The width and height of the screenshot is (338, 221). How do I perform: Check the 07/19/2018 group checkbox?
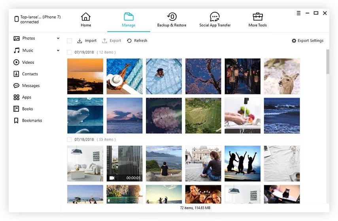(x=70, y=52)
